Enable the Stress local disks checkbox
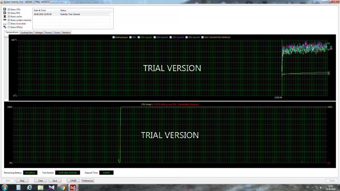This screenshot has width=340, height=191. pos(8,24)
